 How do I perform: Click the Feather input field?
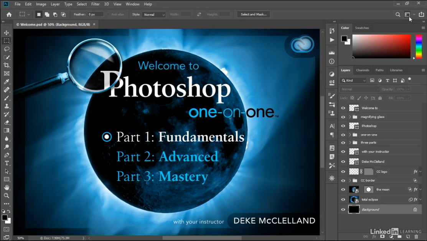pos(95,15)
